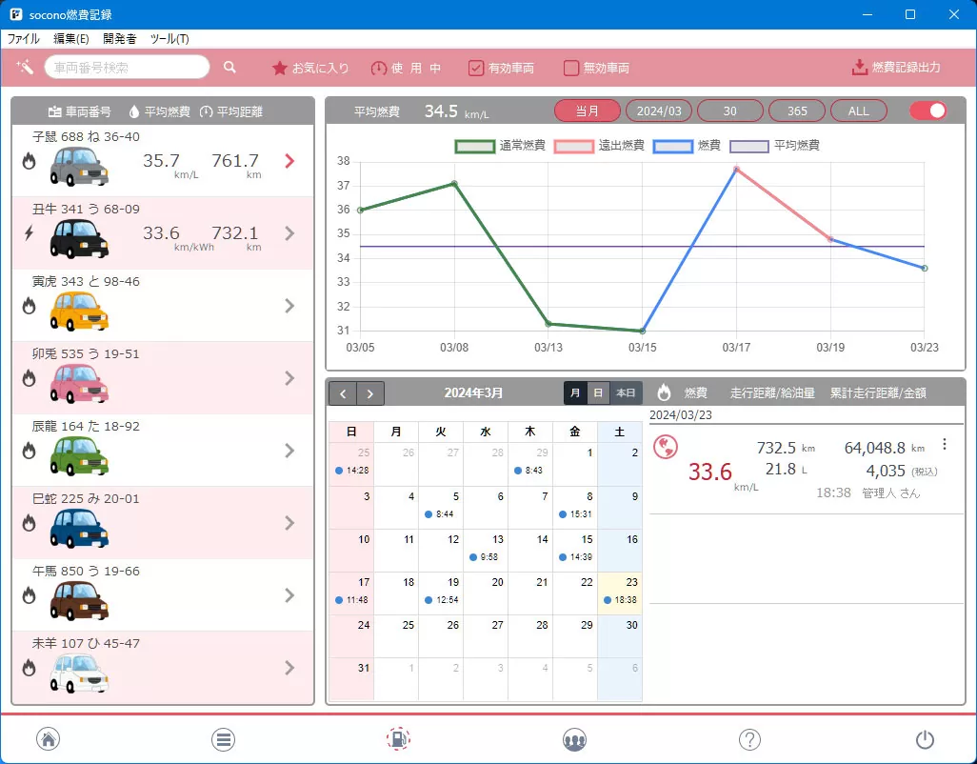Expand the 未羊 107 row chevron
Image resolution: width=977 pixels, height=764 pixels.
click(289, 668)
